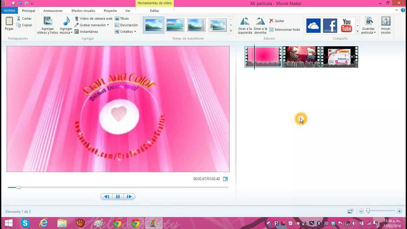The height and width of the screenshot is (229, 407).
Task: Select the third AutoMovie theme thumbnail
Action: (x=196, y=25)
